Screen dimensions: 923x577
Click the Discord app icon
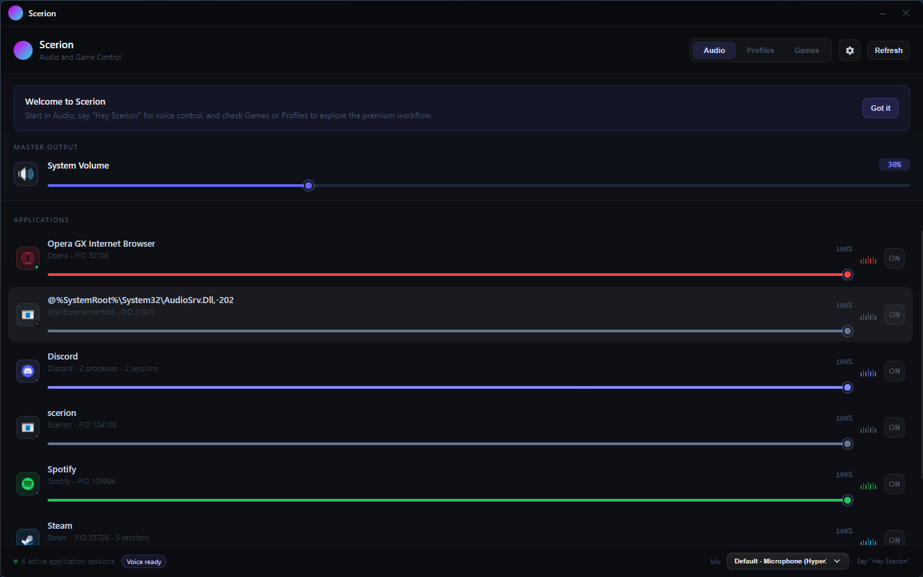point(28,371)
